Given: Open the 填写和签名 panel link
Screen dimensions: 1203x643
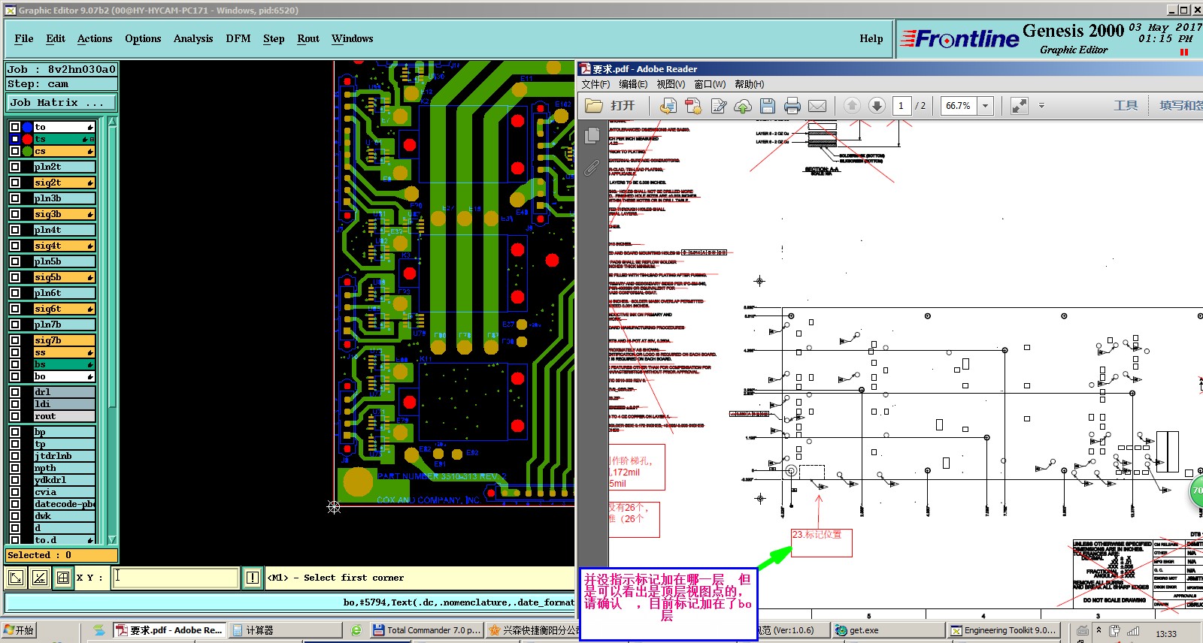Looking at the screenshot, I should click(x=1180, y=106).
